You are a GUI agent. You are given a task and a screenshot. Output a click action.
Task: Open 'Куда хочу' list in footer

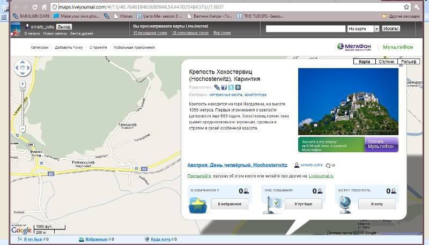160,239
